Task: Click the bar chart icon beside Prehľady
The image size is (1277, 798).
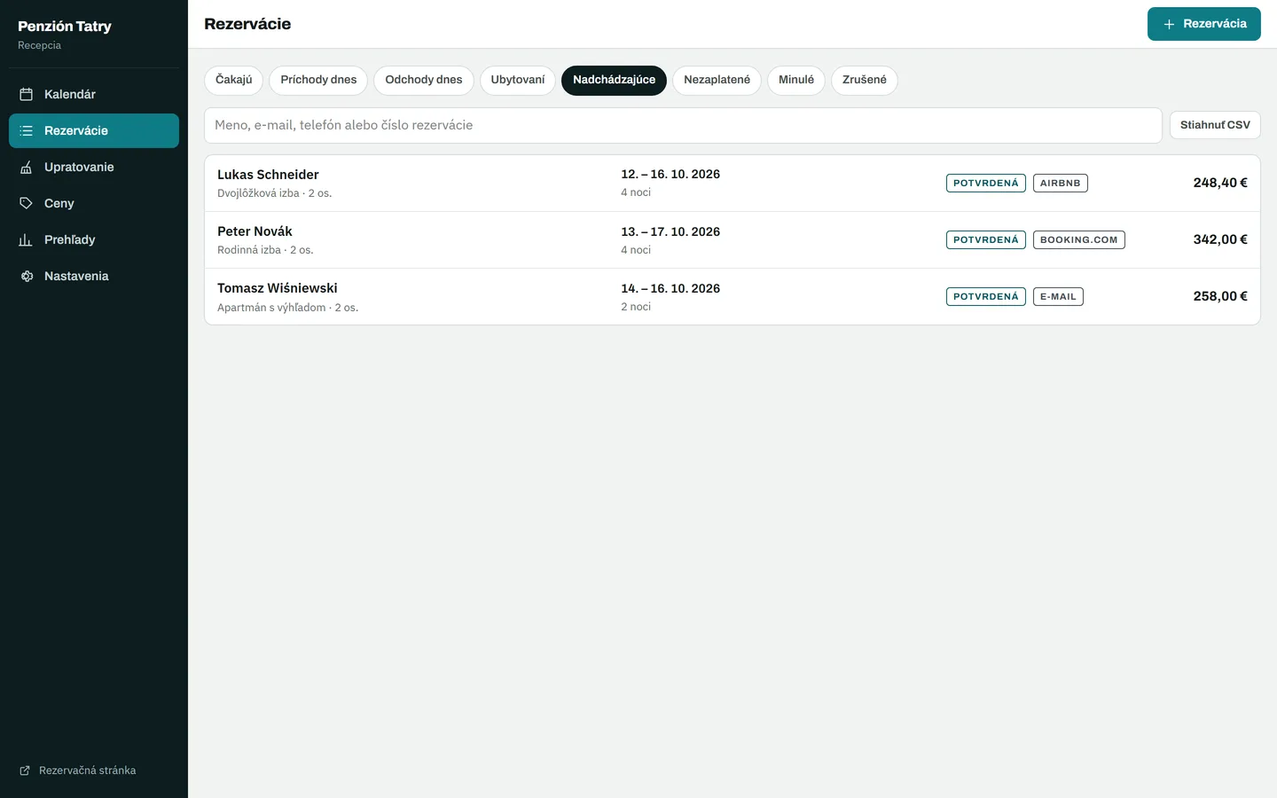Action: coord(27,239)
